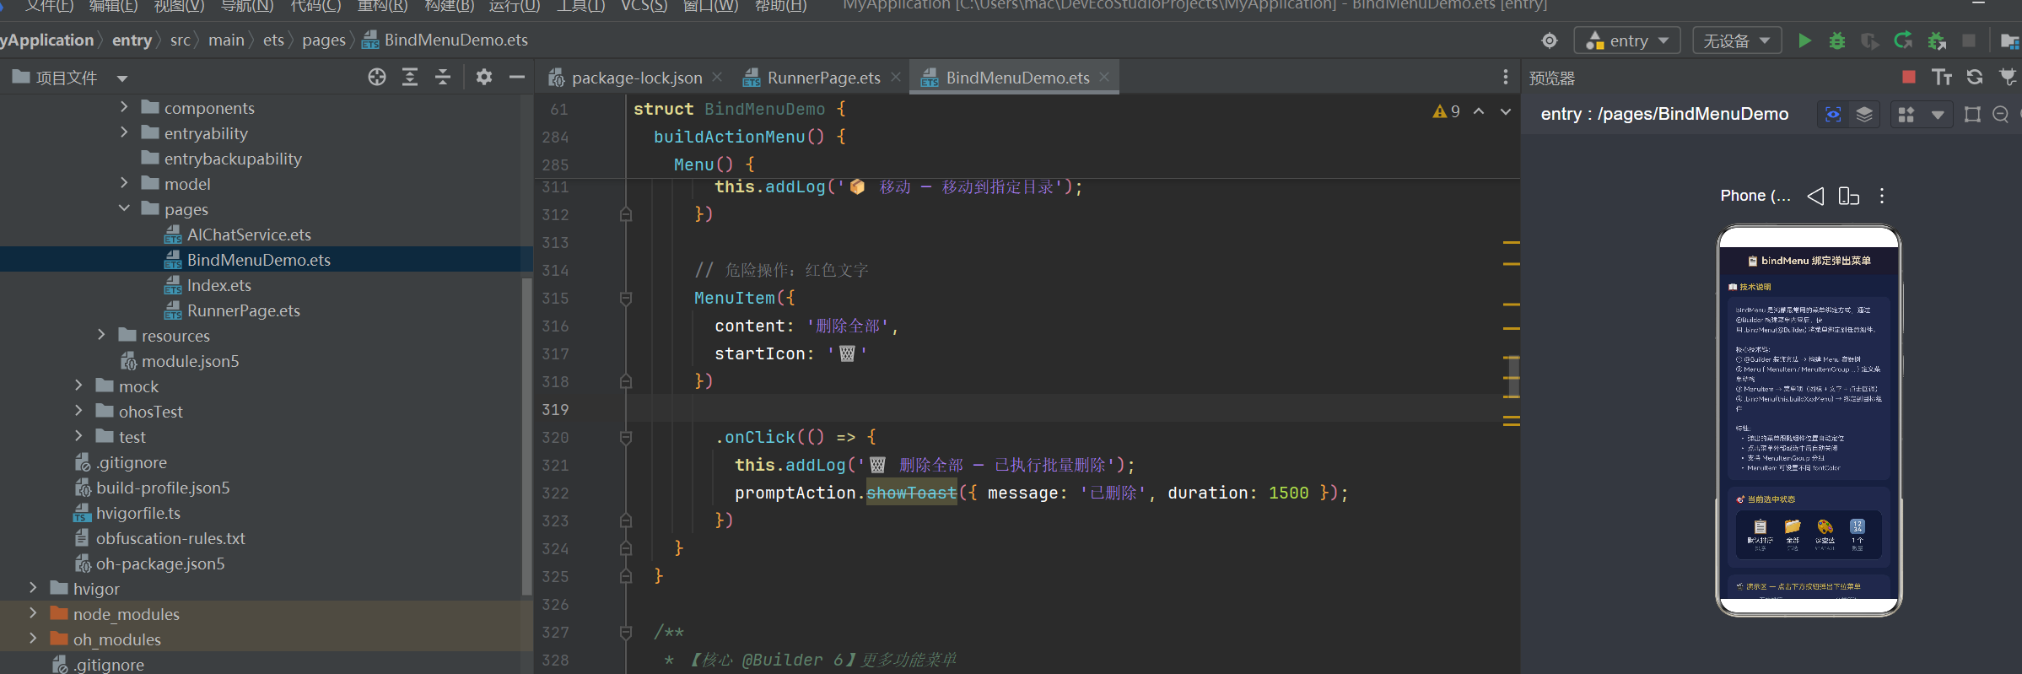
Task: Click the warnings count indicator showing 9
Action: [x=1447, y=111]
